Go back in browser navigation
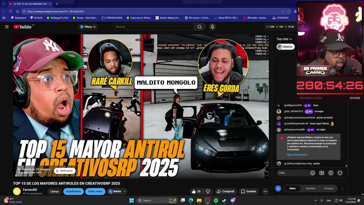Image resolution: width=364 pixels, height=205 pixels. point(4,11)
